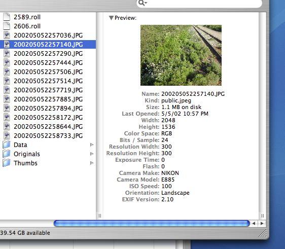Click the scroll right arrow button

[x=262, y=223]
